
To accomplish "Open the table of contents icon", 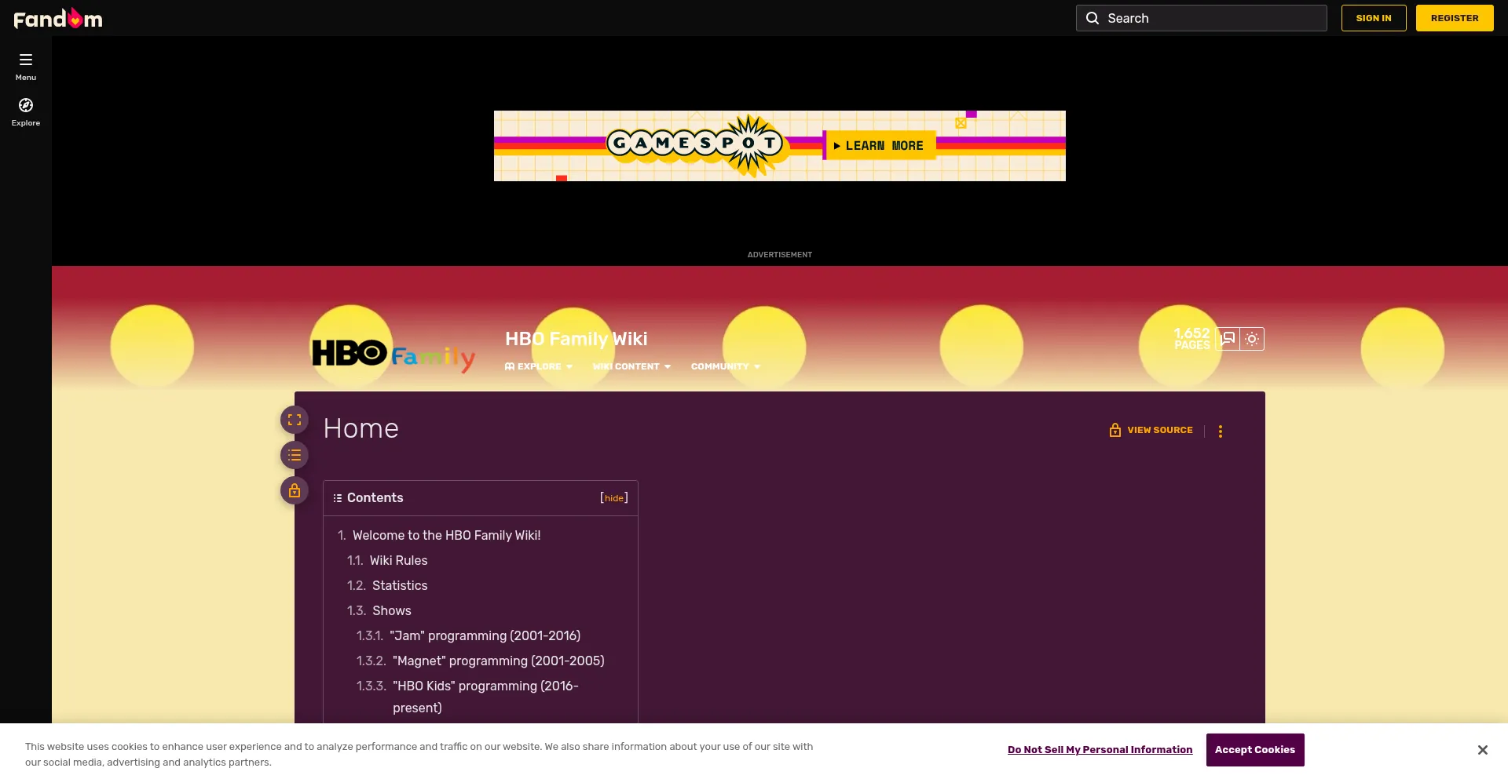I will coord(295,455).
